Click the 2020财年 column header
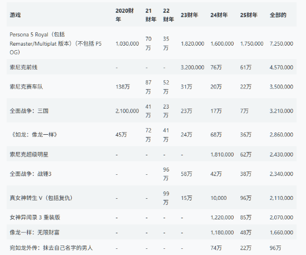 [x=124, y=15]
